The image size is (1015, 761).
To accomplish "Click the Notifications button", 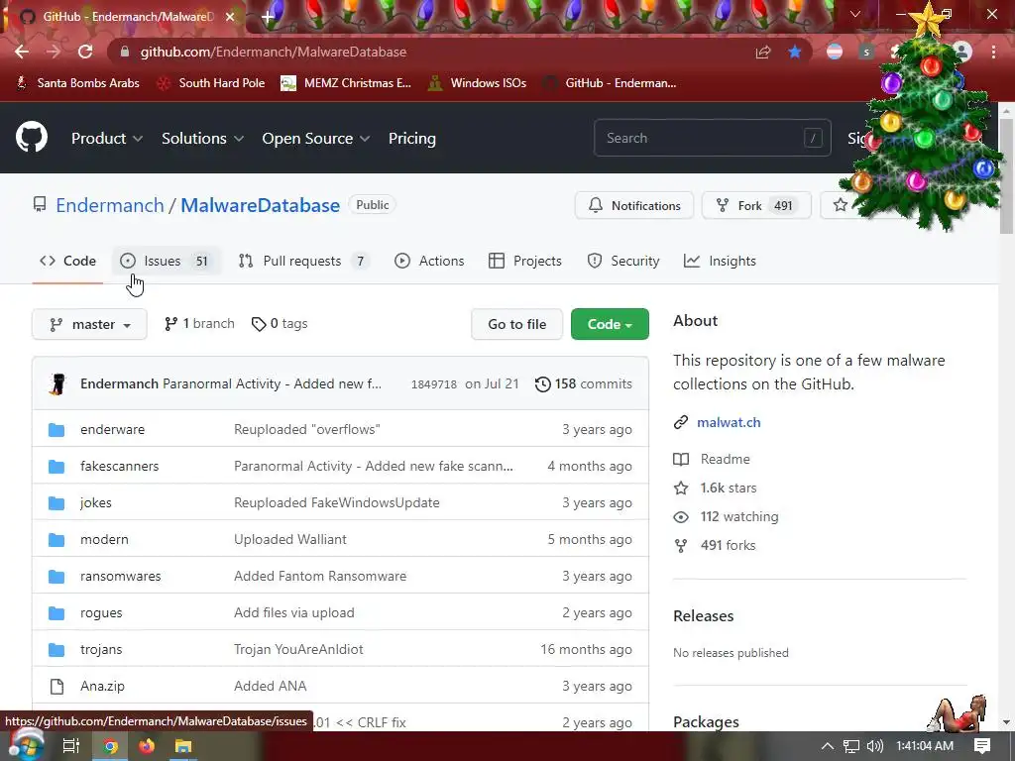I will (x=634, y=206).
